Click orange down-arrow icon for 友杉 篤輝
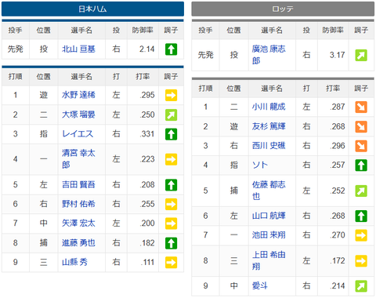Screen dimensions: 376x298 pos(361,126)
